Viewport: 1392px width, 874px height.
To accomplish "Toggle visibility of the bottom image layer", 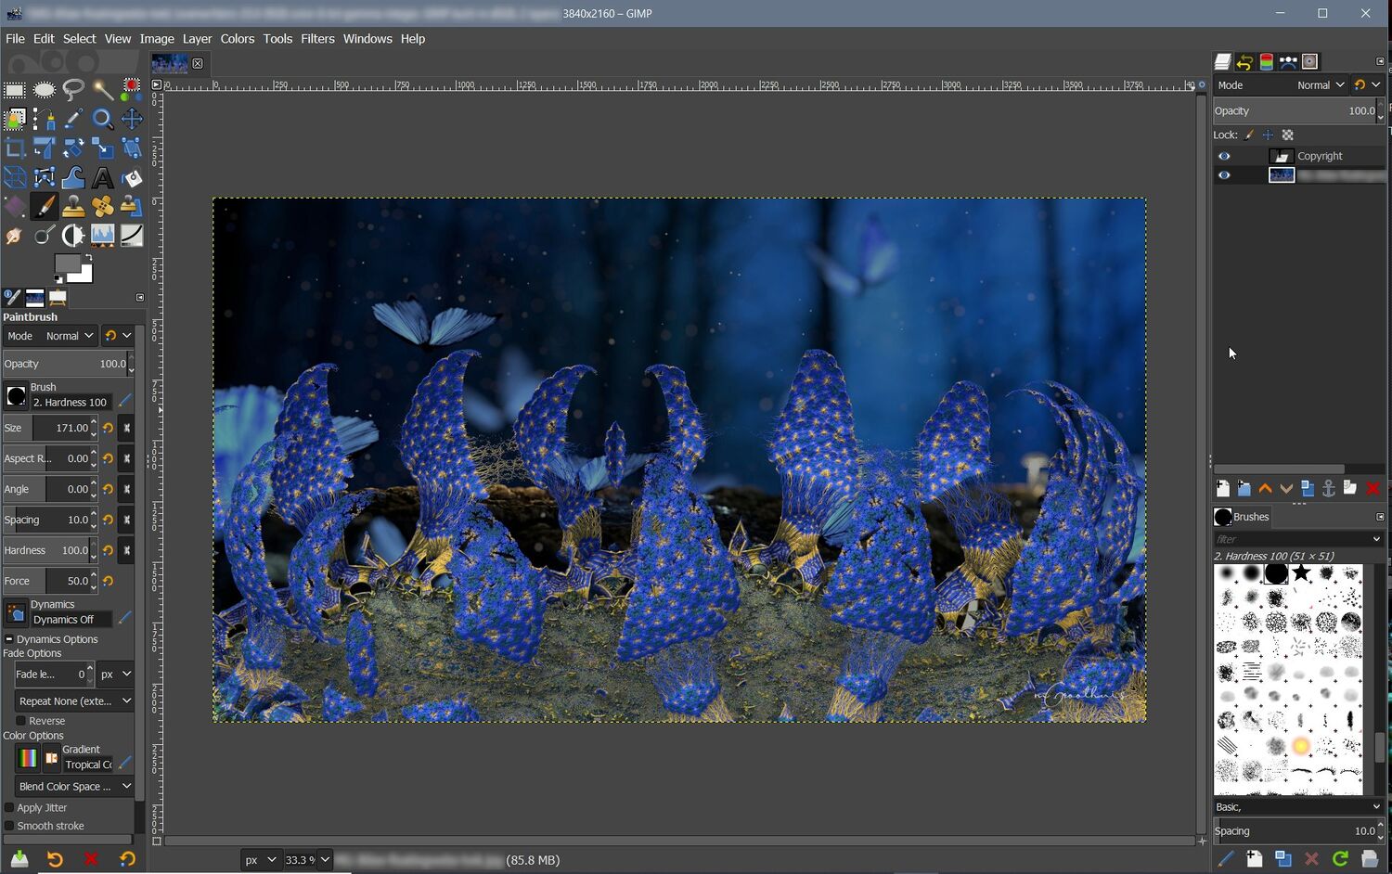I will point(1224,174).
